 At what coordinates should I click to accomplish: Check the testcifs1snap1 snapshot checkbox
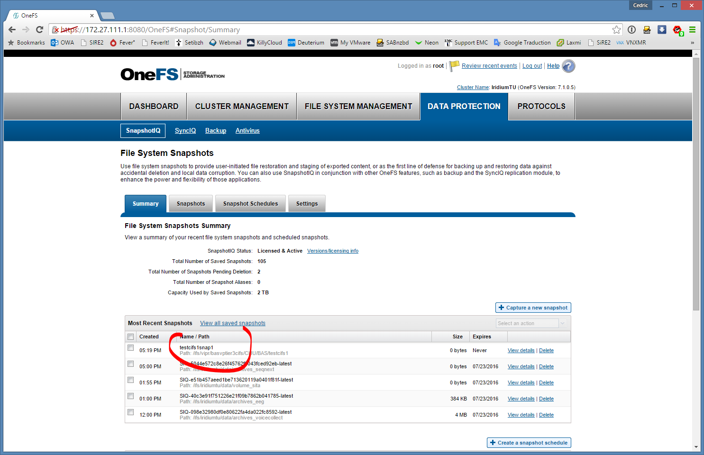click(x=131, y=348)
